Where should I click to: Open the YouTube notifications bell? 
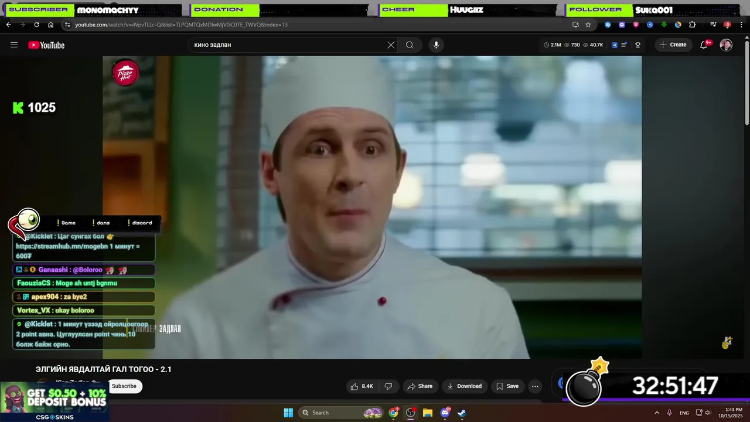[704, 45]
